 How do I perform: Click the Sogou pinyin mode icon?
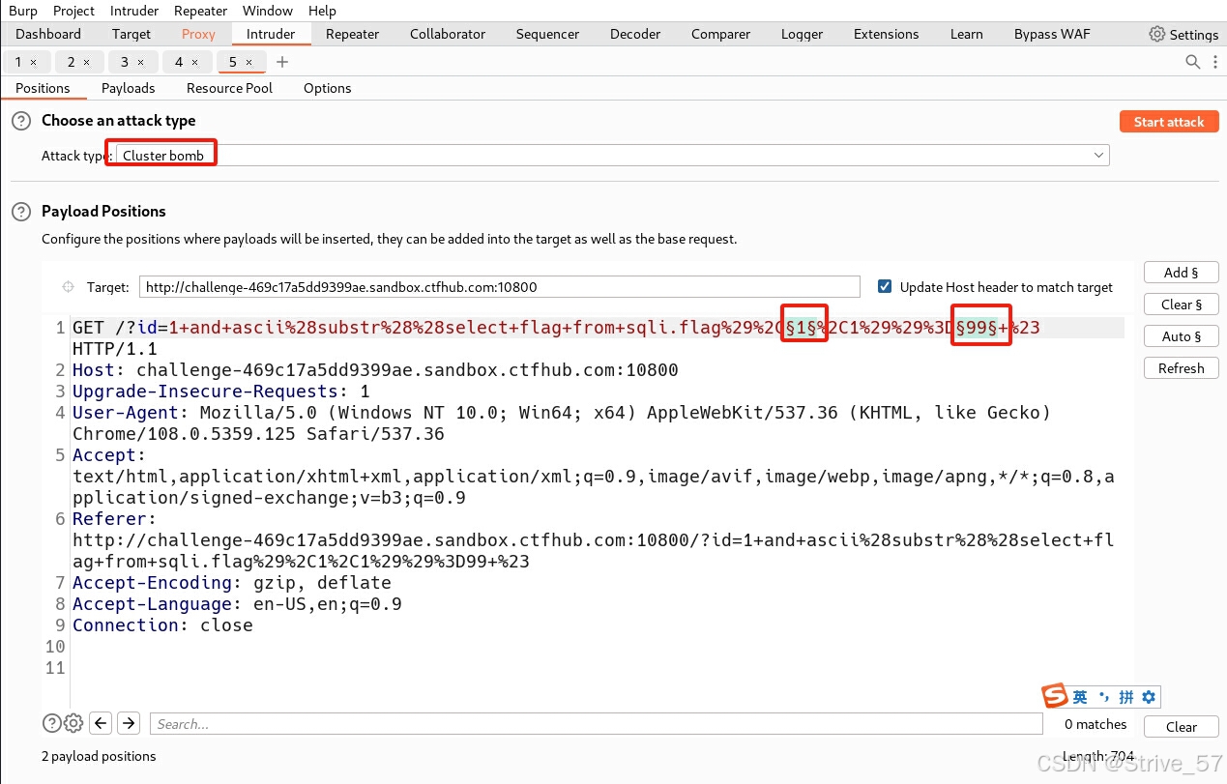pos(1126,697)
